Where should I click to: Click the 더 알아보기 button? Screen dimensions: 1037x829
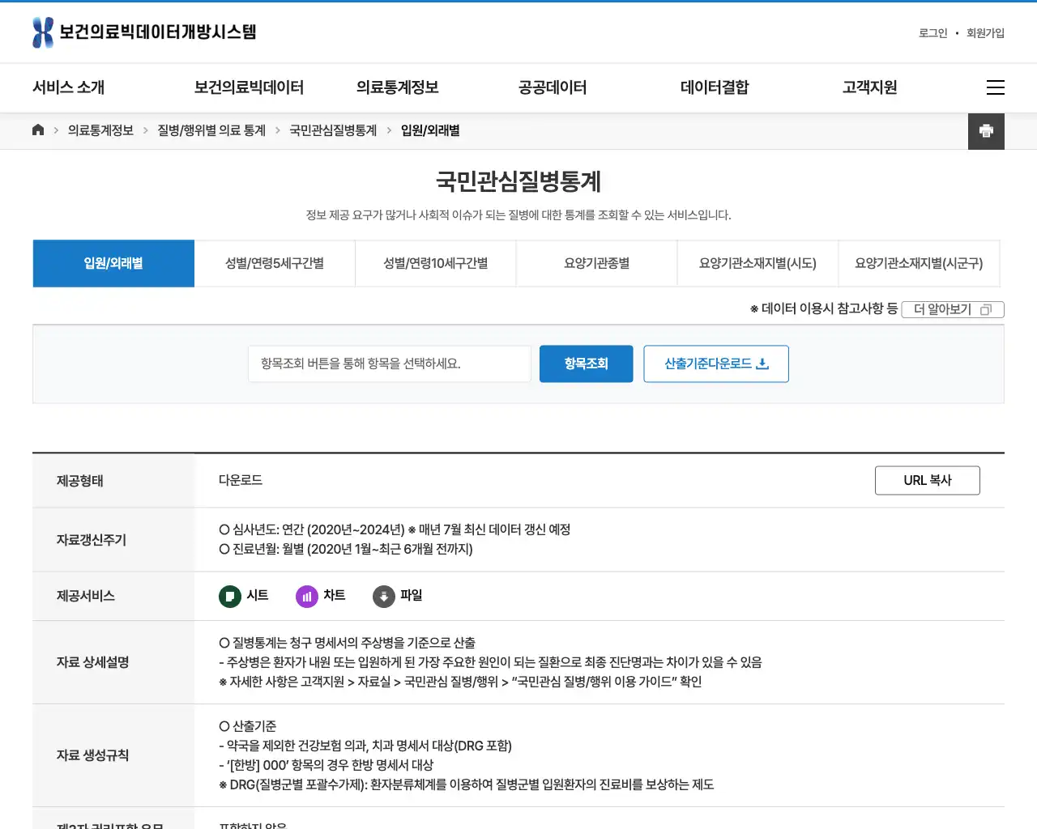953,309
